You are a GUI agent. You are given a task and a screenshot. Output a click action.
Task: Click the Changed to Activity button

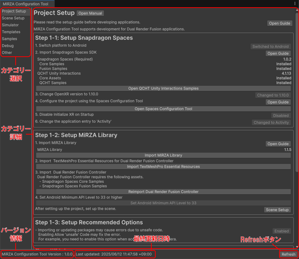click(271, 122)
